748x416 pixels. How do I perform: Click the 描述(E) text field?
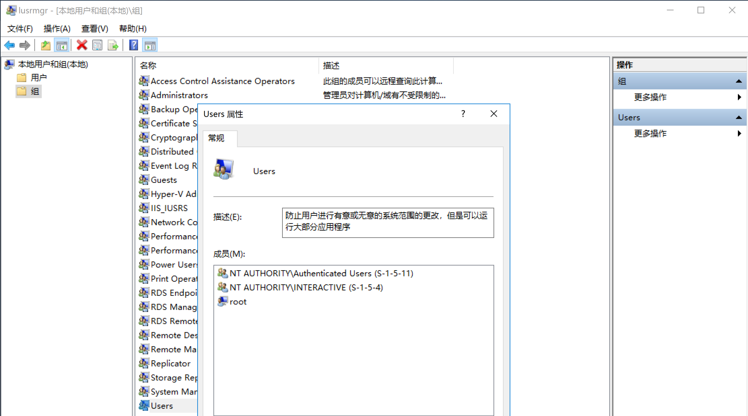pos(387,222)
